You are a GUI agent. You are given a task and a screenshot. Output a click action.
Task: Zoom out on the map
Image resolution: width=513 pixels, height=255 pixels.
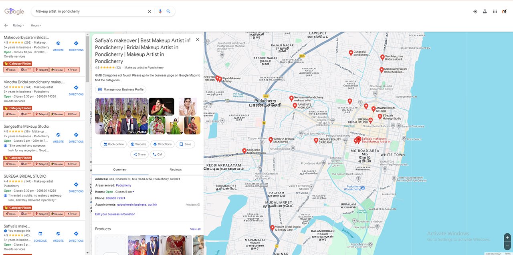click(x=507, y=245)
